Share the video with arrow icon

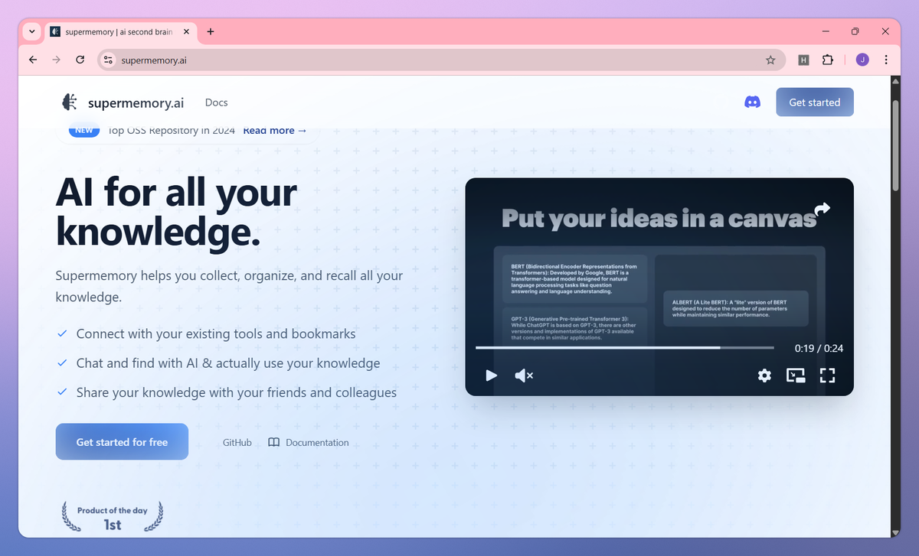pos(823,209)
